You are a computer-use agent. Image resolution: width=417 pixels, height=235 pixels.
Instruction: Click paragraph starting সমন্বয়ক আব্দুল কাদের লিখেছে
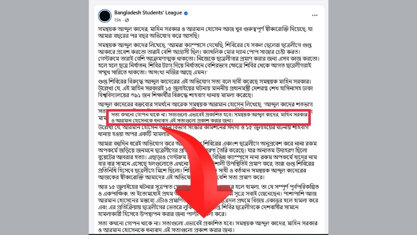point(209,59)
